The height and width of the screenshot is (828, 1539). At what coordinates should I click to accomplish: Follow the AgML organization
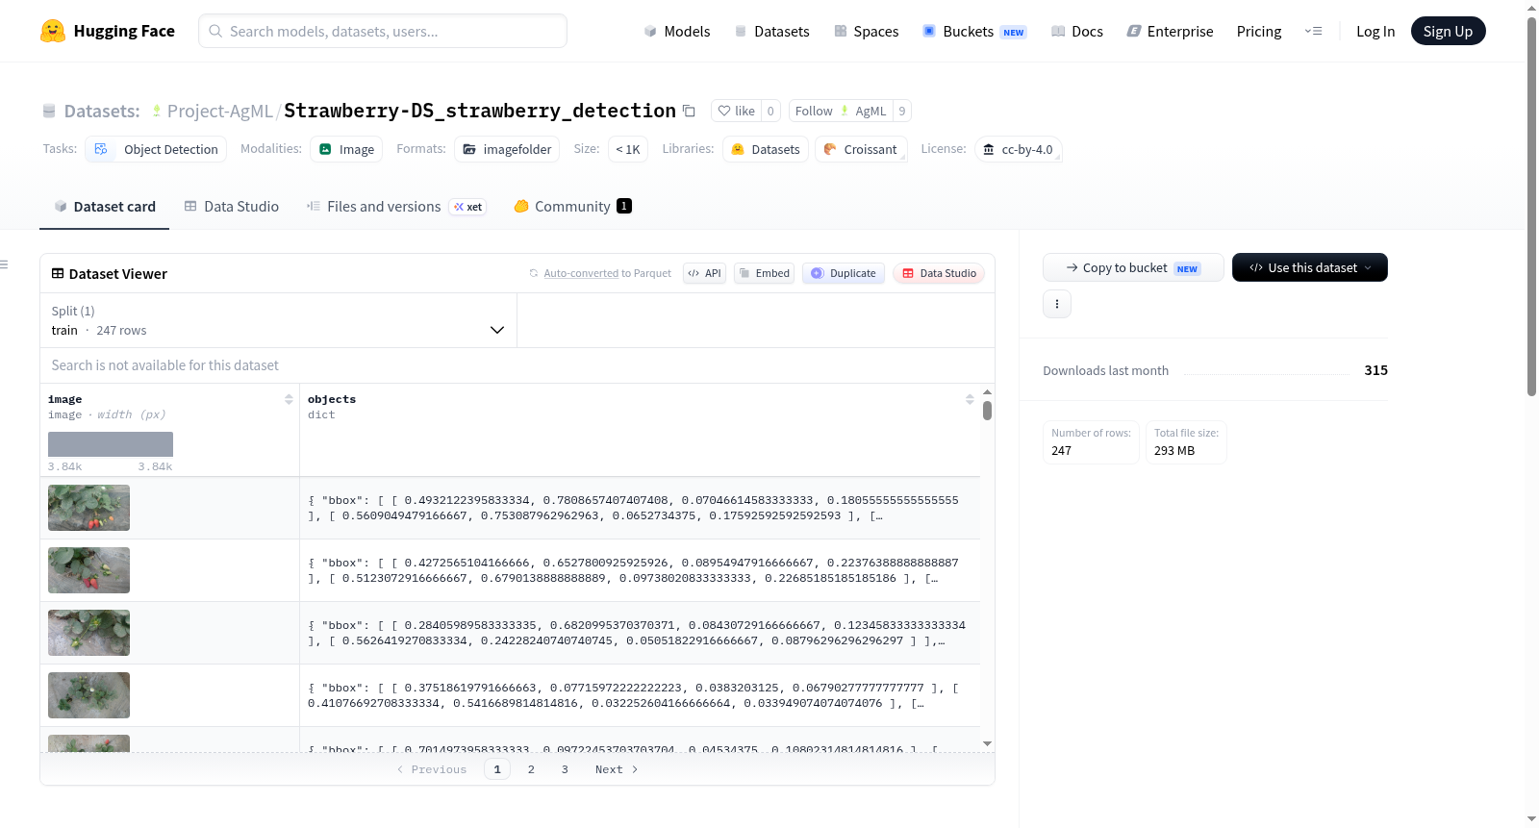[841, 111]
